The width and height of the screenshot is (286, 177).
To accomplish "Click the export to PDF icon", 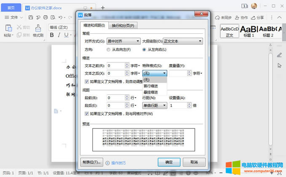I will [38, 18].
